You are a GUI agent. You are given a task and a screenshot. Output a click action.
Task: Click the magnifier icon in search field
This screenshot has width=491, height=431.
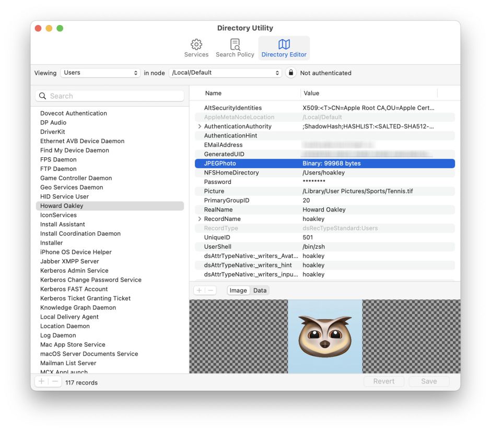pyautogui.click(x=43, y=96)
